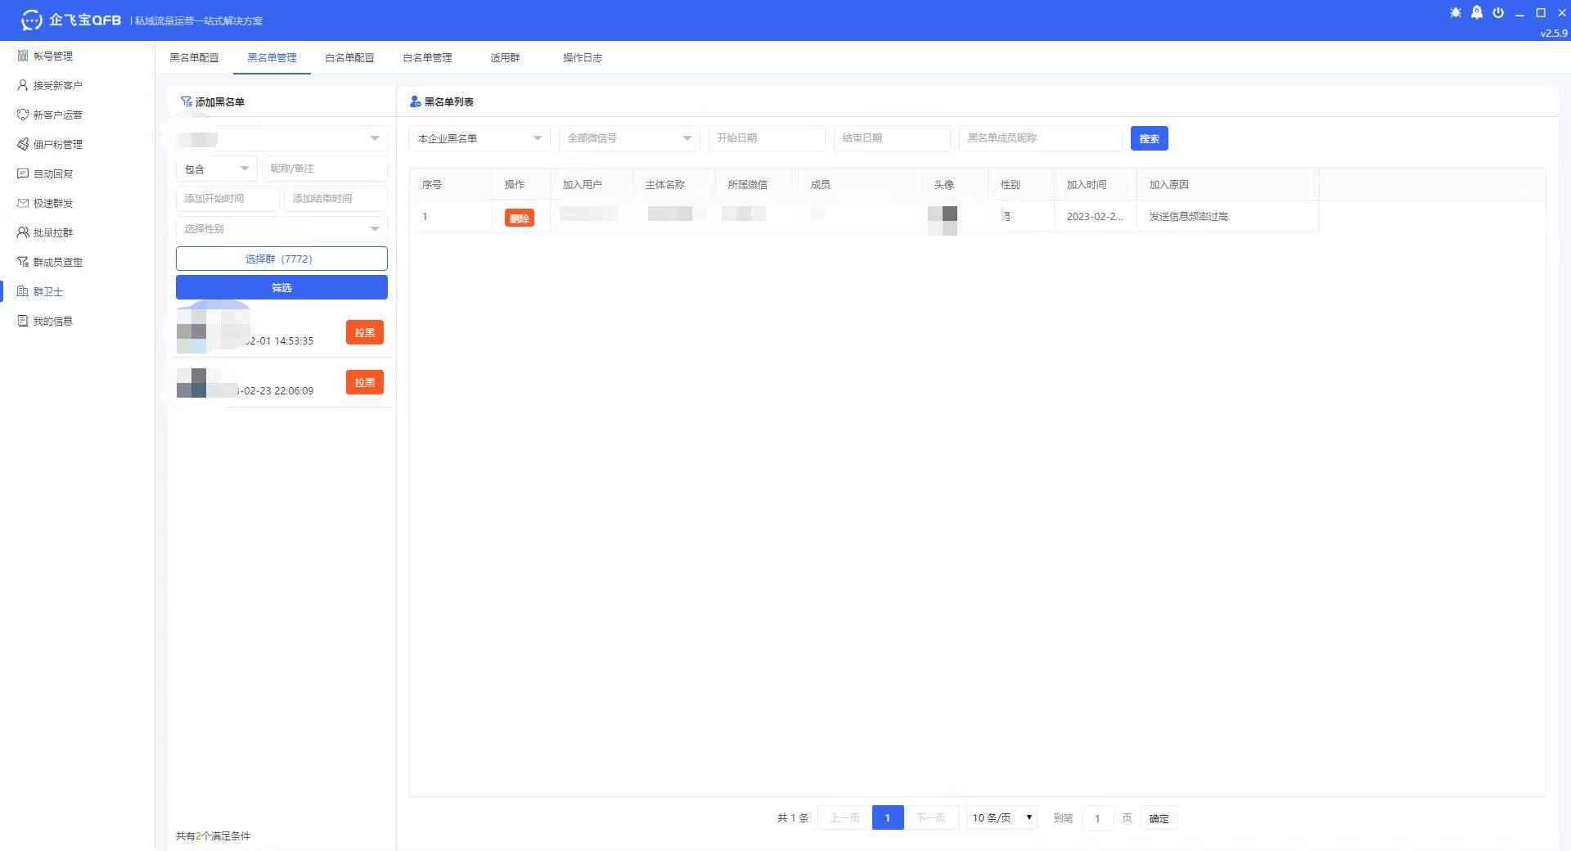Click the page number jump field
The width and height of the screenshot is (1571, 851).
pyautogui.click(x=1097, y=817)
